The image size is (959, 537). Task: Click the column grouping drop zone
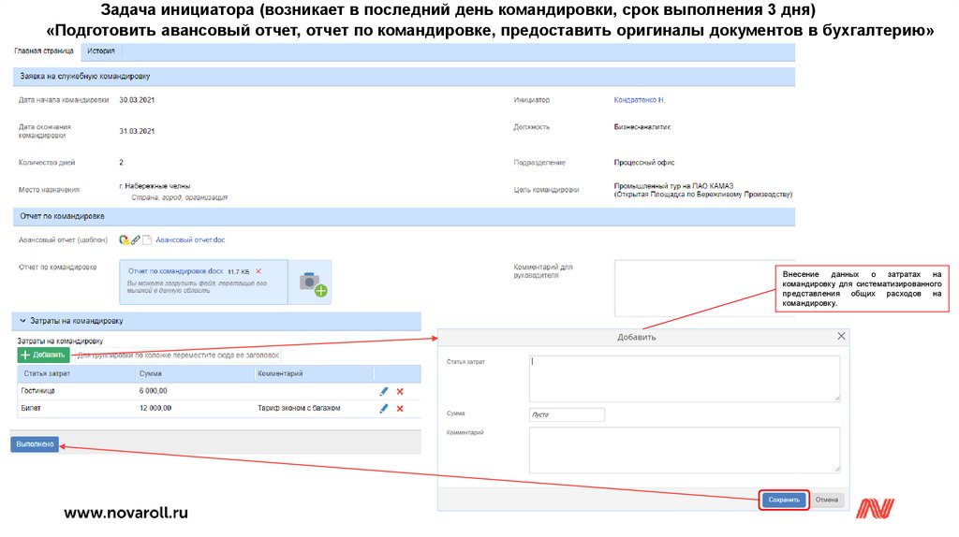coord(178,355)
